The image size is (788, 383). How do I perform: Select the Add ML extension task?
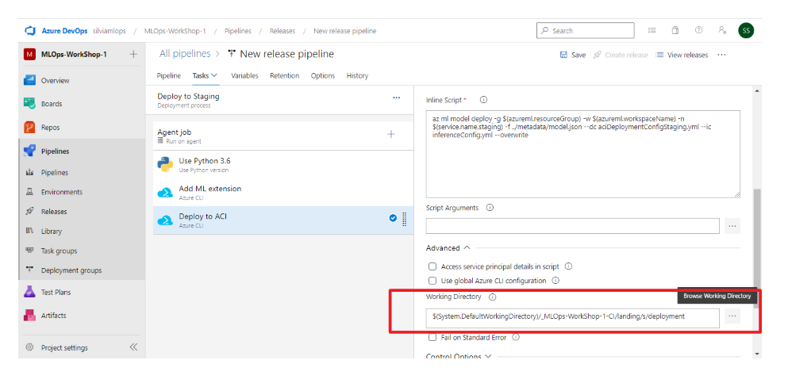283,192
